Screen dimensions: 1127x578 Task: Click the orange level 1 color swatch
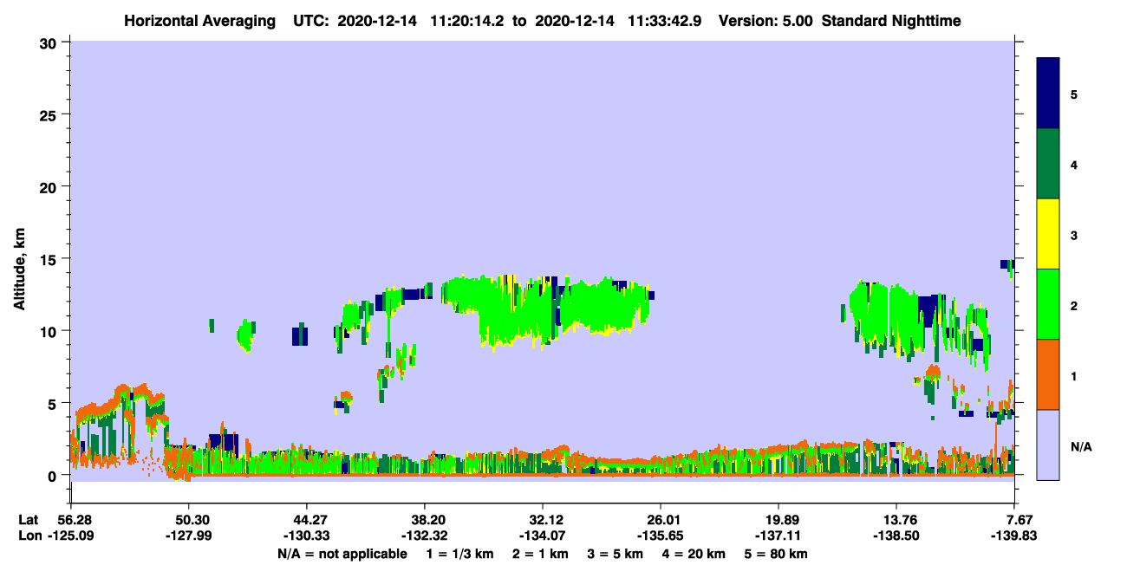click(x=1048, y=374)
